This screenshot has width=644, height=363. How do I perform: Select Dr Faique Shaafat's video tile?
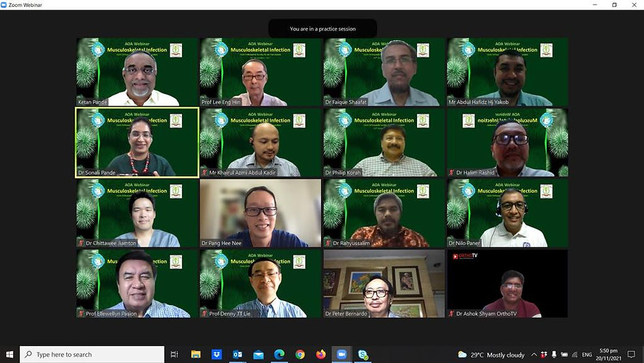click(x=384, y=72)
